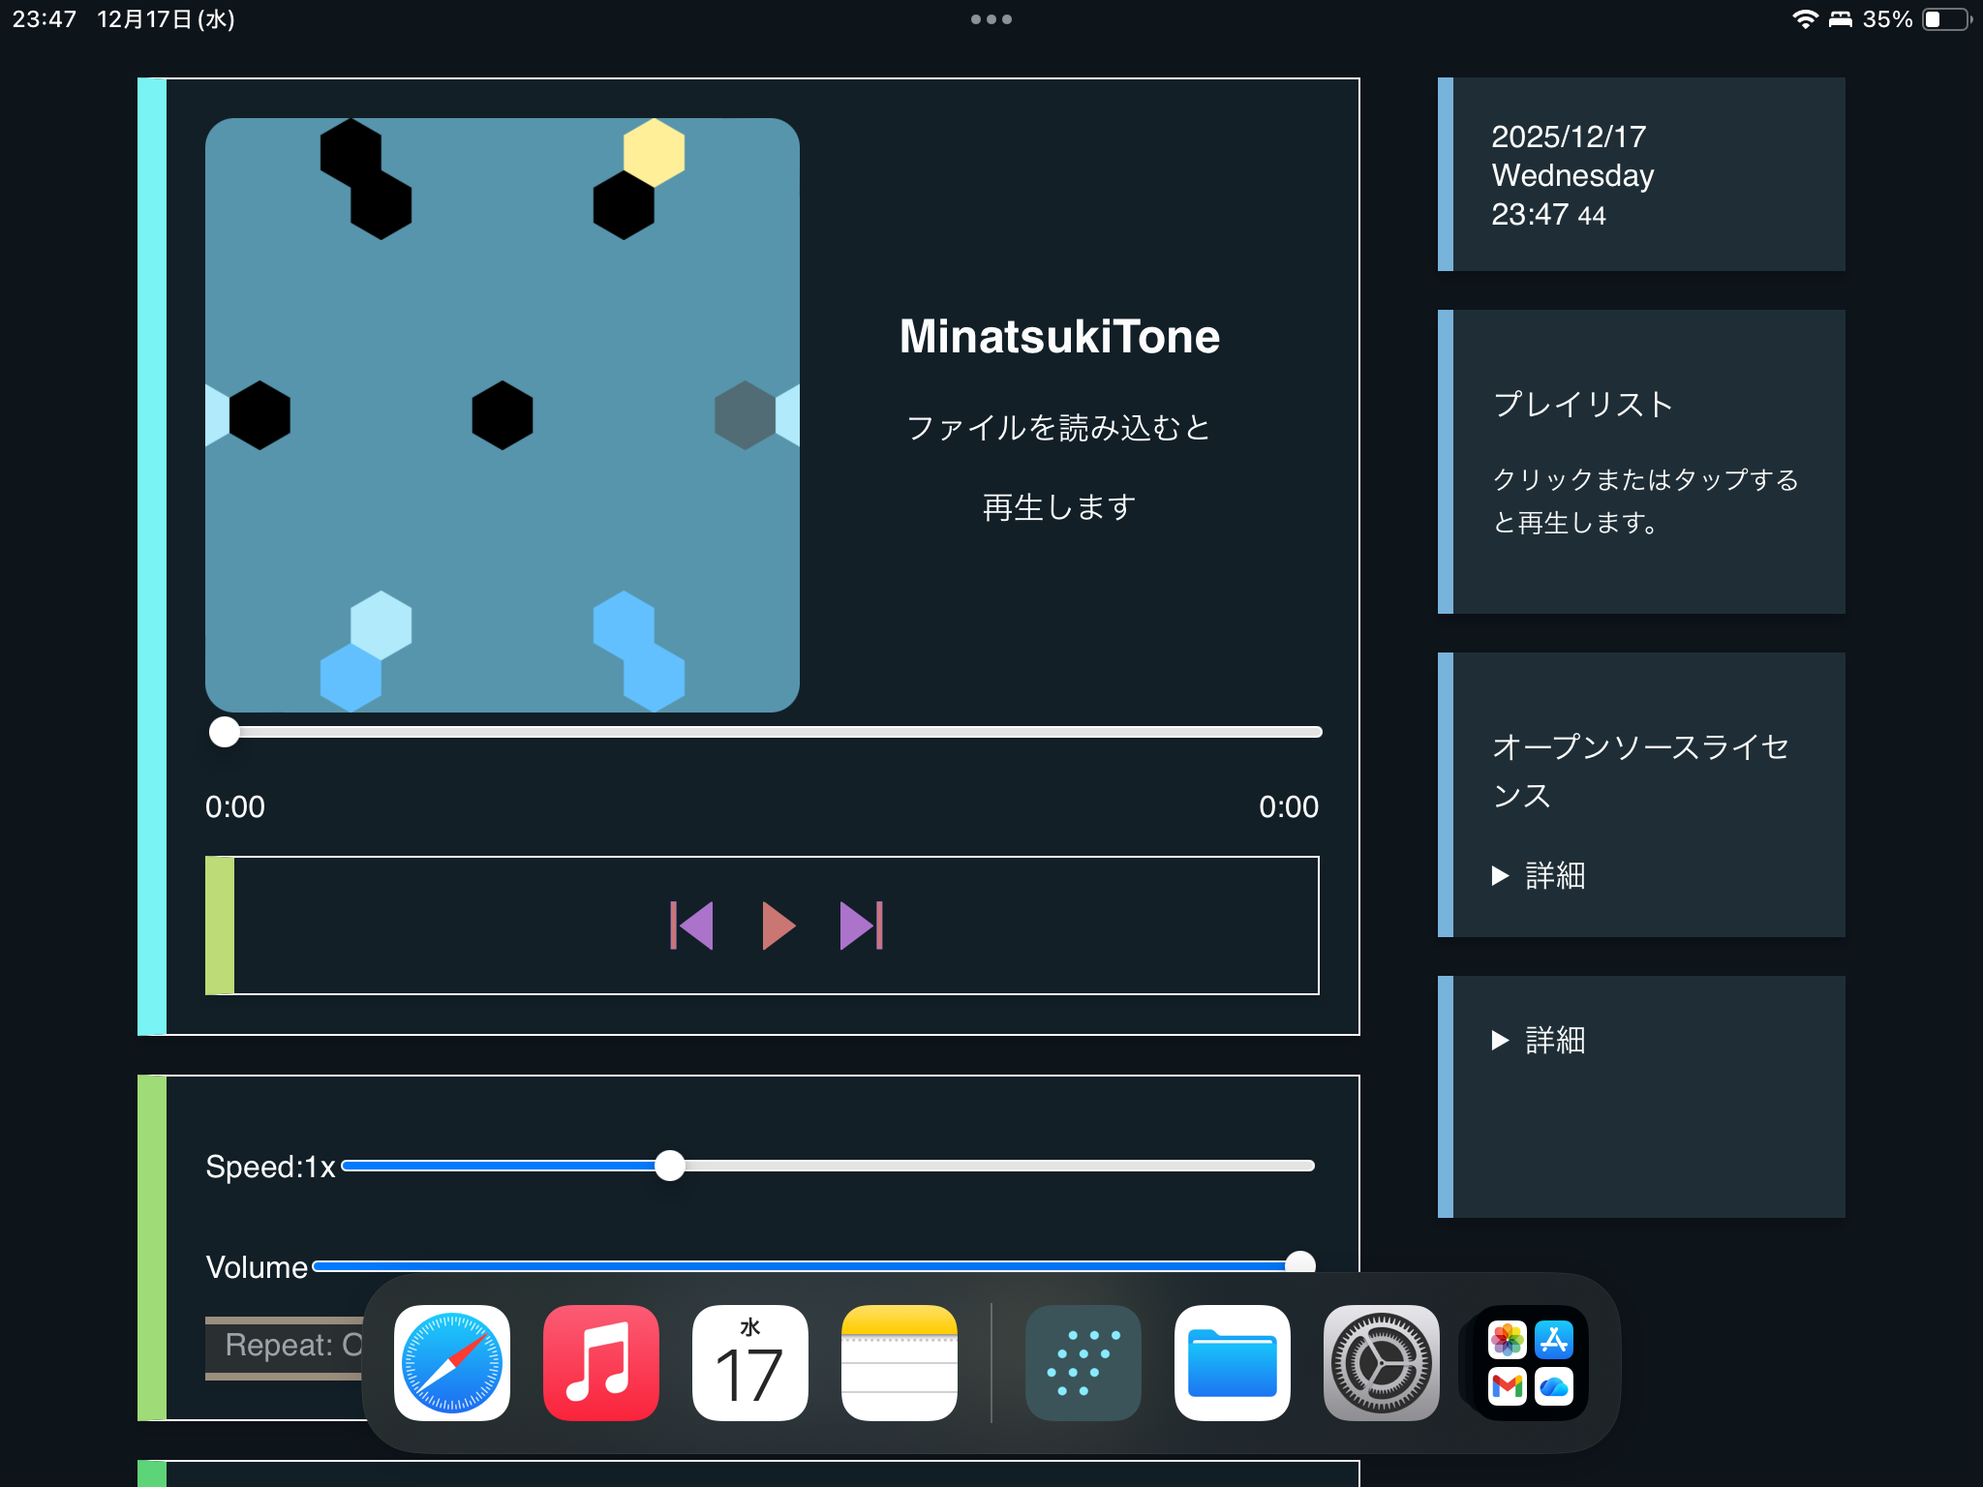Screen dimensions: 1983x1487
Task: Open Settings from the Dock
Action: 1381,1363
